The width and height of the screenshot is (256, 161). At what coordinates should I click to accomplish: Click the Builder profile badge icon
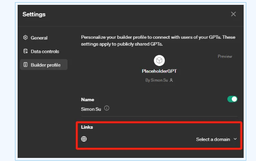coord(26,65)
